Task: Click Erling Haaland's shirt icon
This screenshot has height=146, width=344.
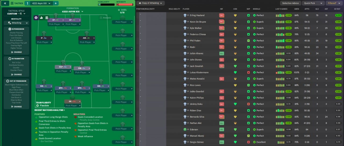Action: tap(185, 15)
